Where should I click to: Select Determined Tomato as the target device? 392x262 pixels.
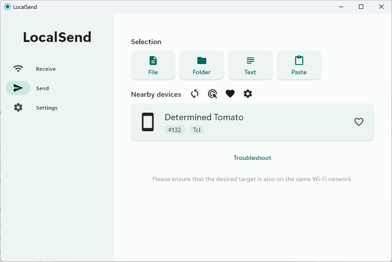(x=252, y=122)
